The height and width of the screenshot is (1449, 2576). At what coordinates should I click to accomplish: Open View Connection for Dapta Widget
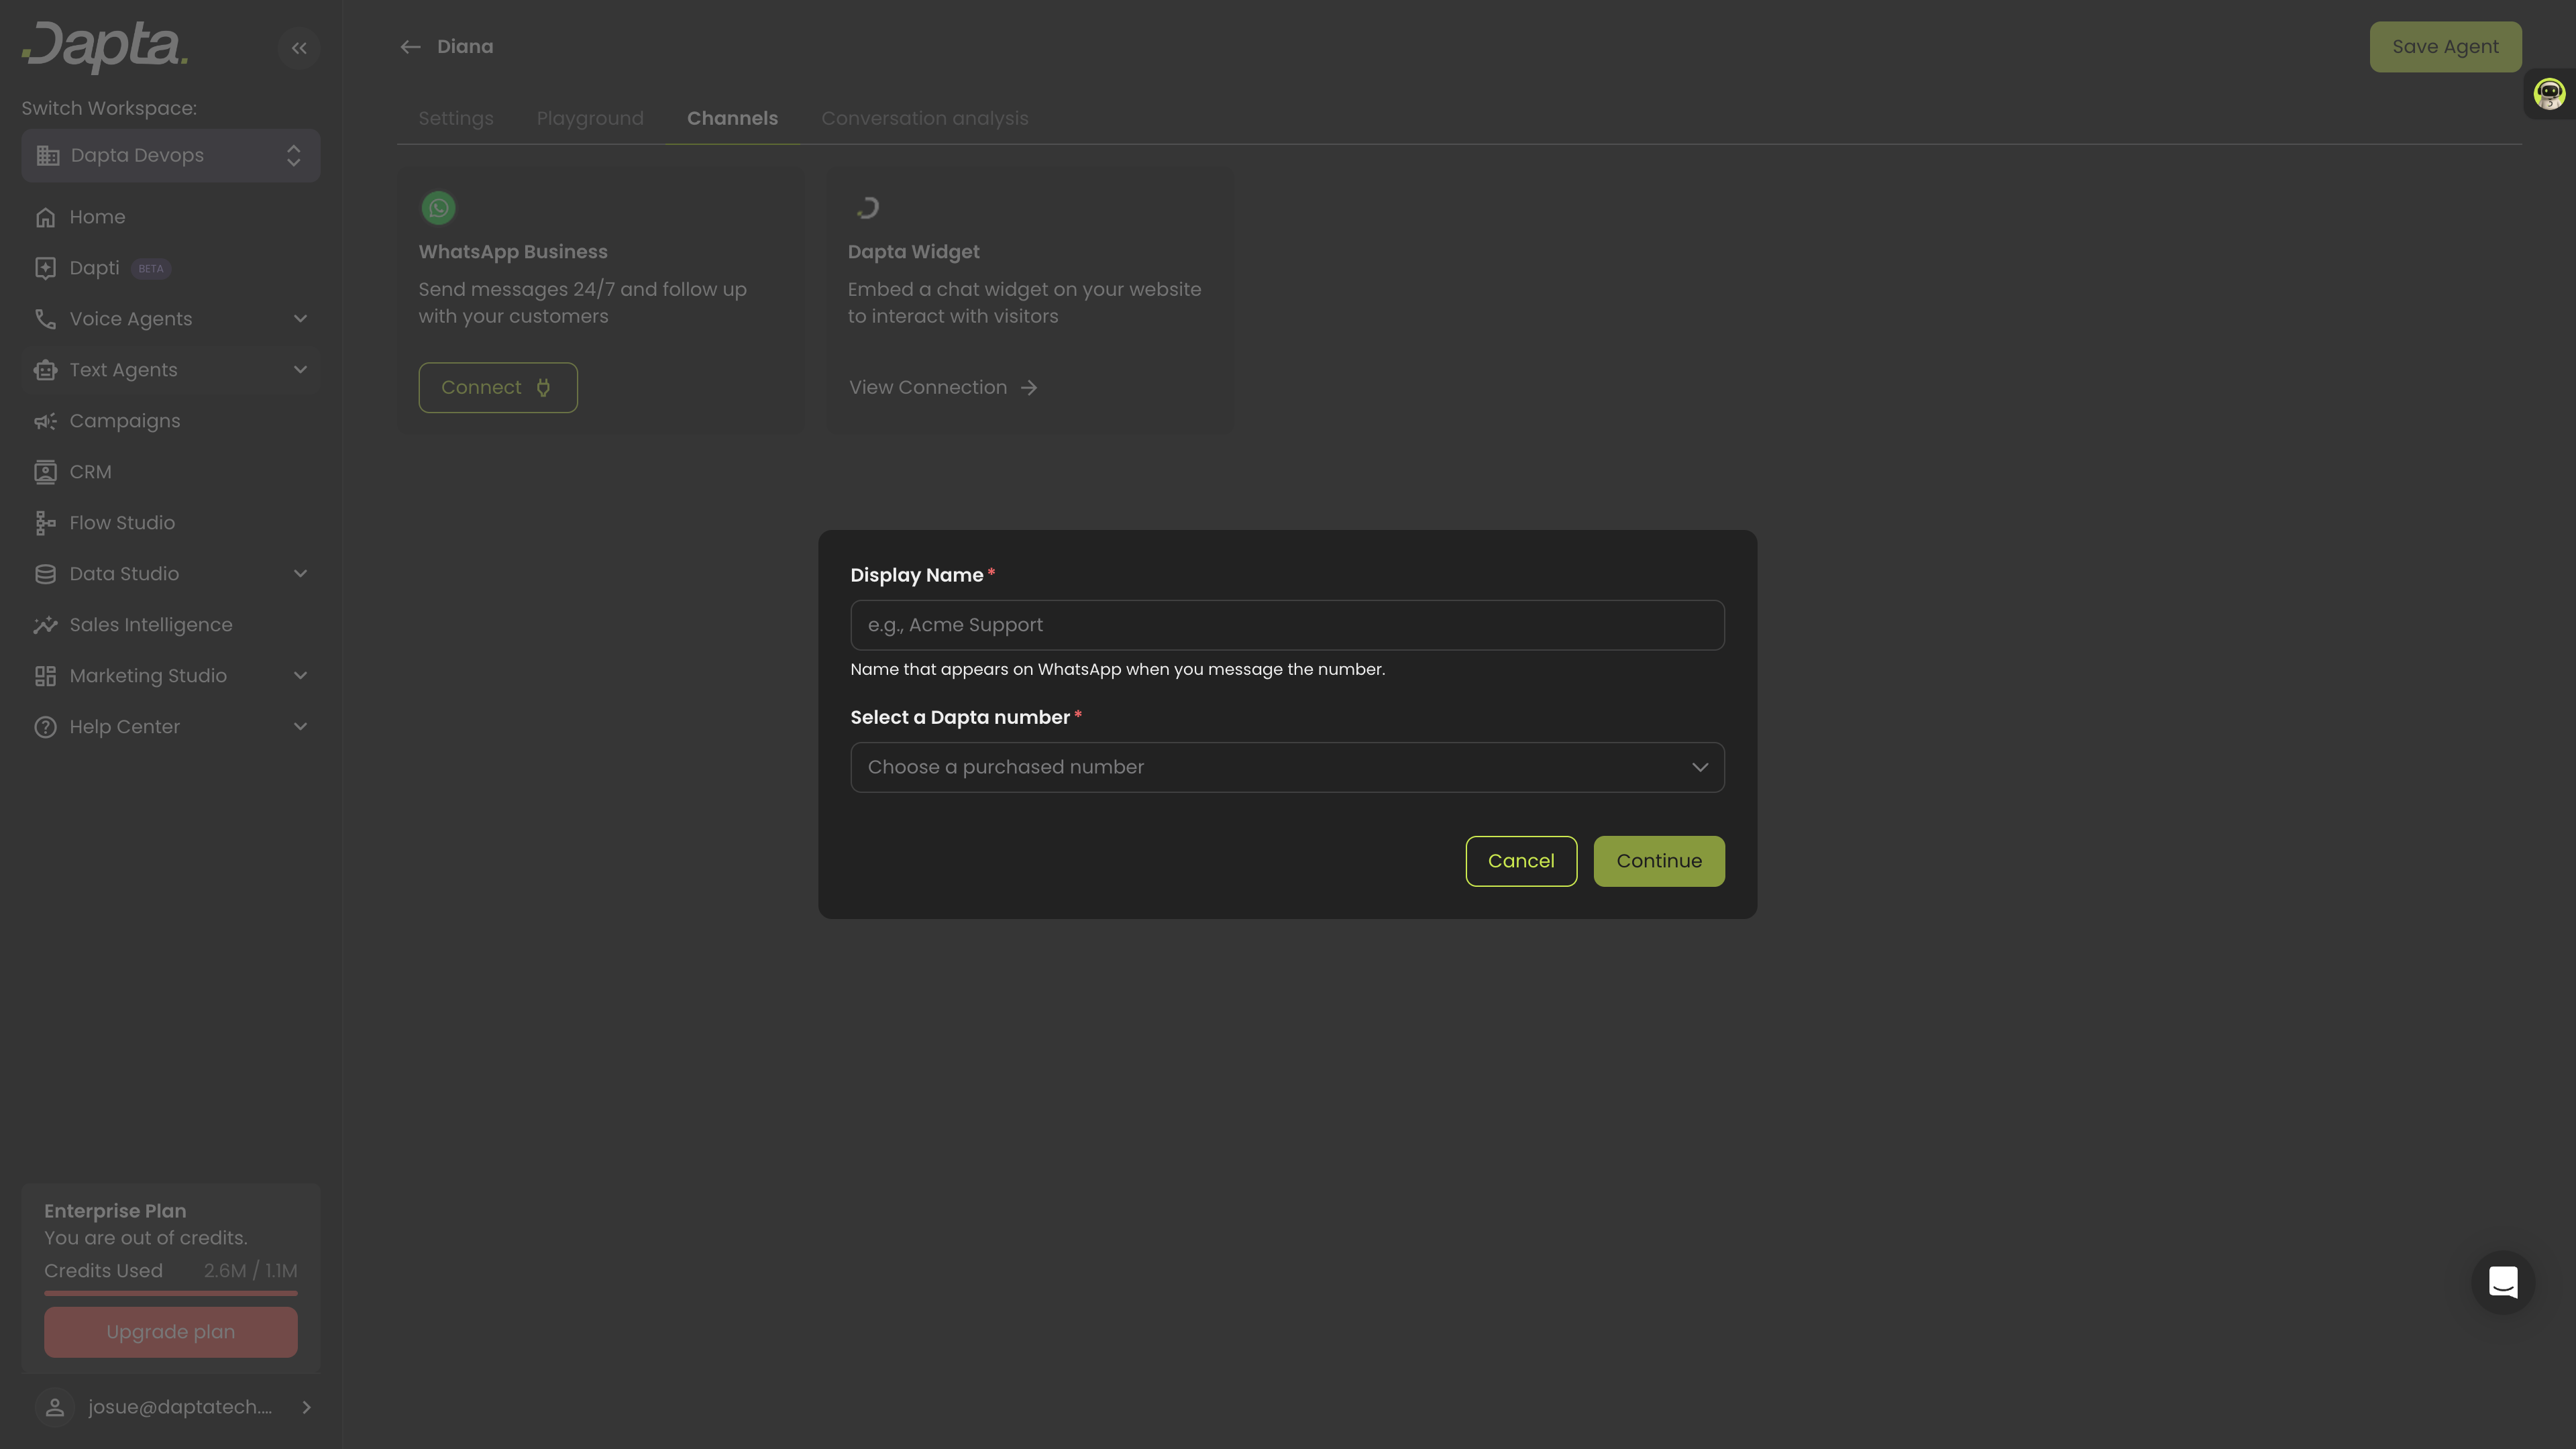tap(944, 387)
